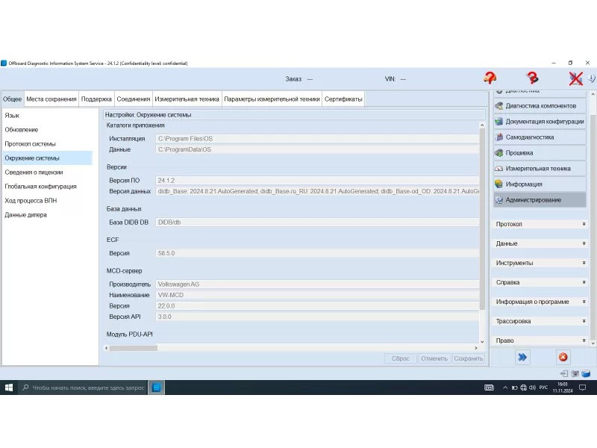Screen dimensions: 597x448
Task: Open the Места сохранения tab
Action: point(51,99)
